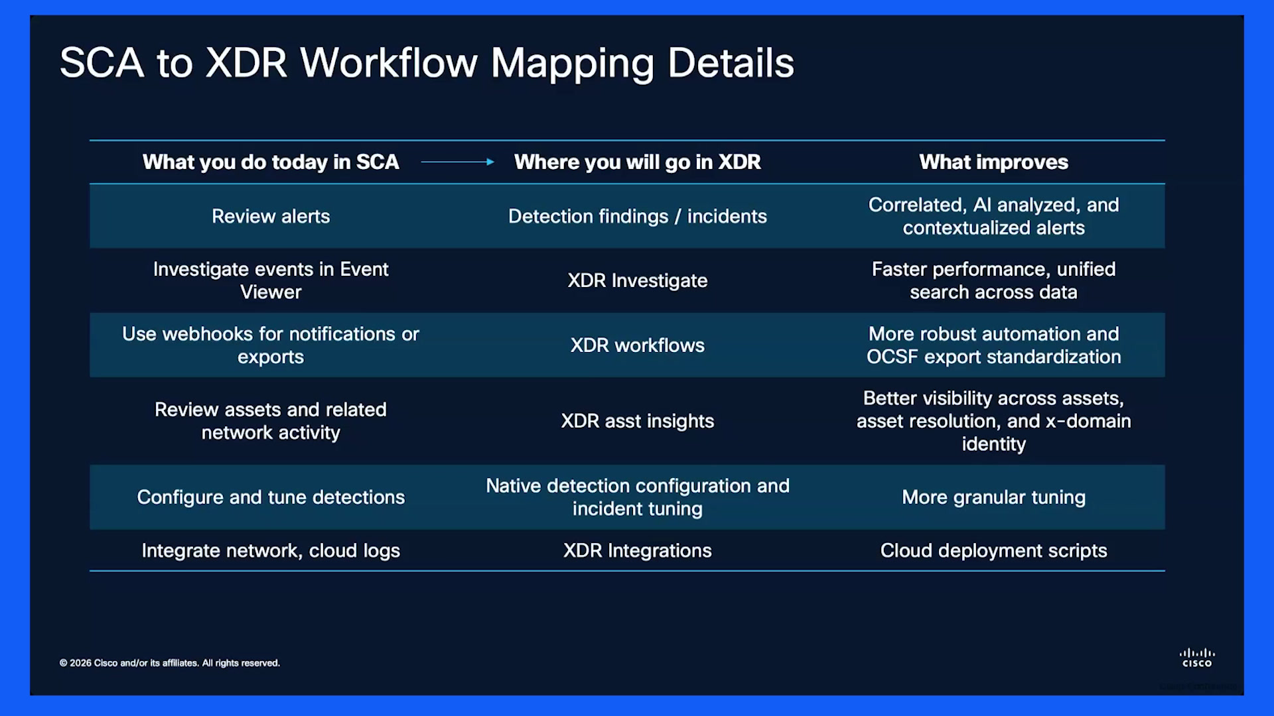
Task: Click 'More robust automation and OCSF export standardization'
Action: pyautogui.click(x=993, y=345)
